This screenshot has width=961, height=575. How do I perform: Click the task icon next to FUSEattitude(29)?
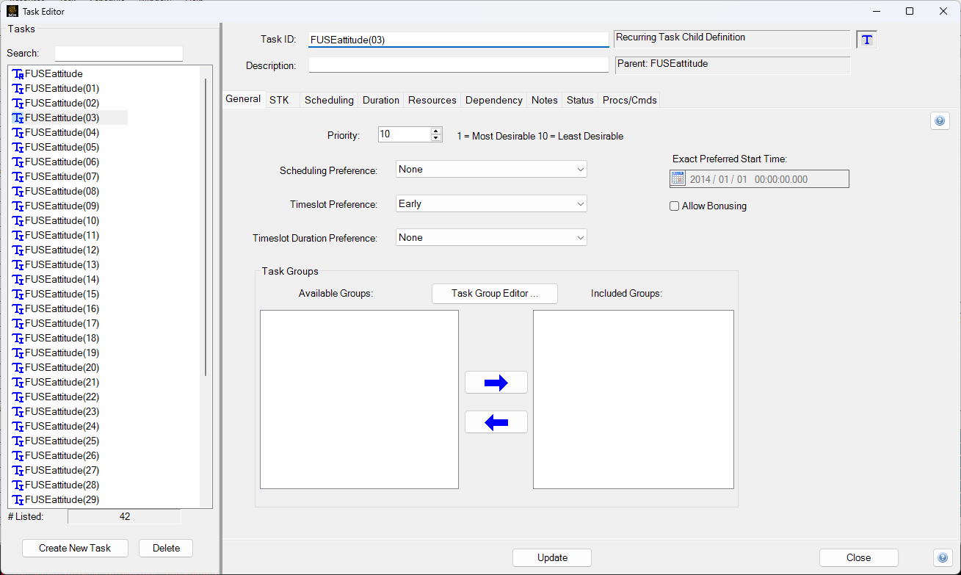[x=18, y=499]
